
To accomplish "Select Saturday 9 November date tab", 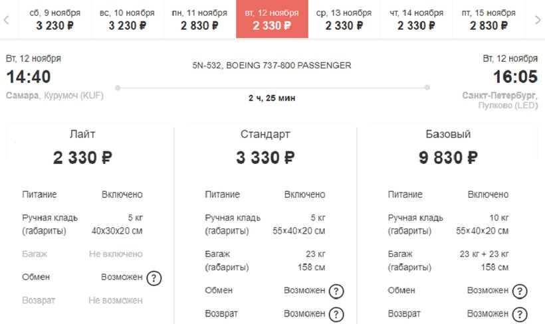I will tap(55, 19).
